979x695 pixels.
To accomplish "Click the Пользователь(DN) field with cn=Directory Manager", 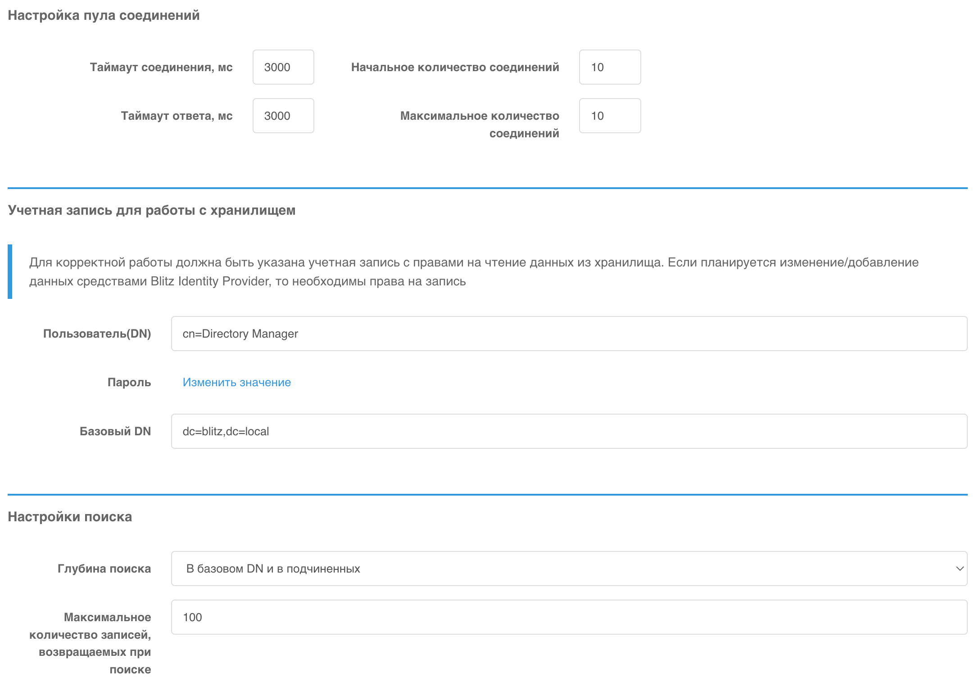I will coord(569,334).
